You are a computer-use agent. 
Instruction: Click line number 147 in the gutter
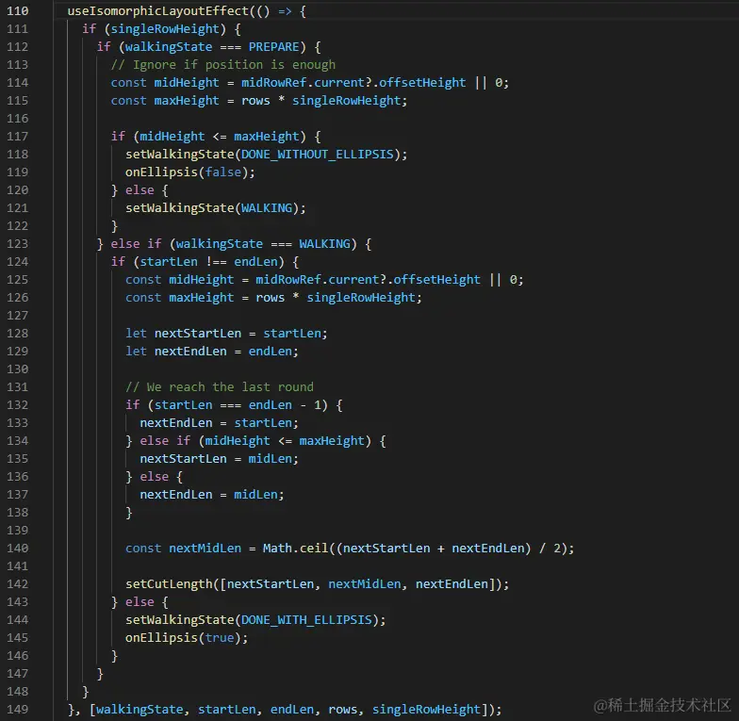tap(17, 673)
